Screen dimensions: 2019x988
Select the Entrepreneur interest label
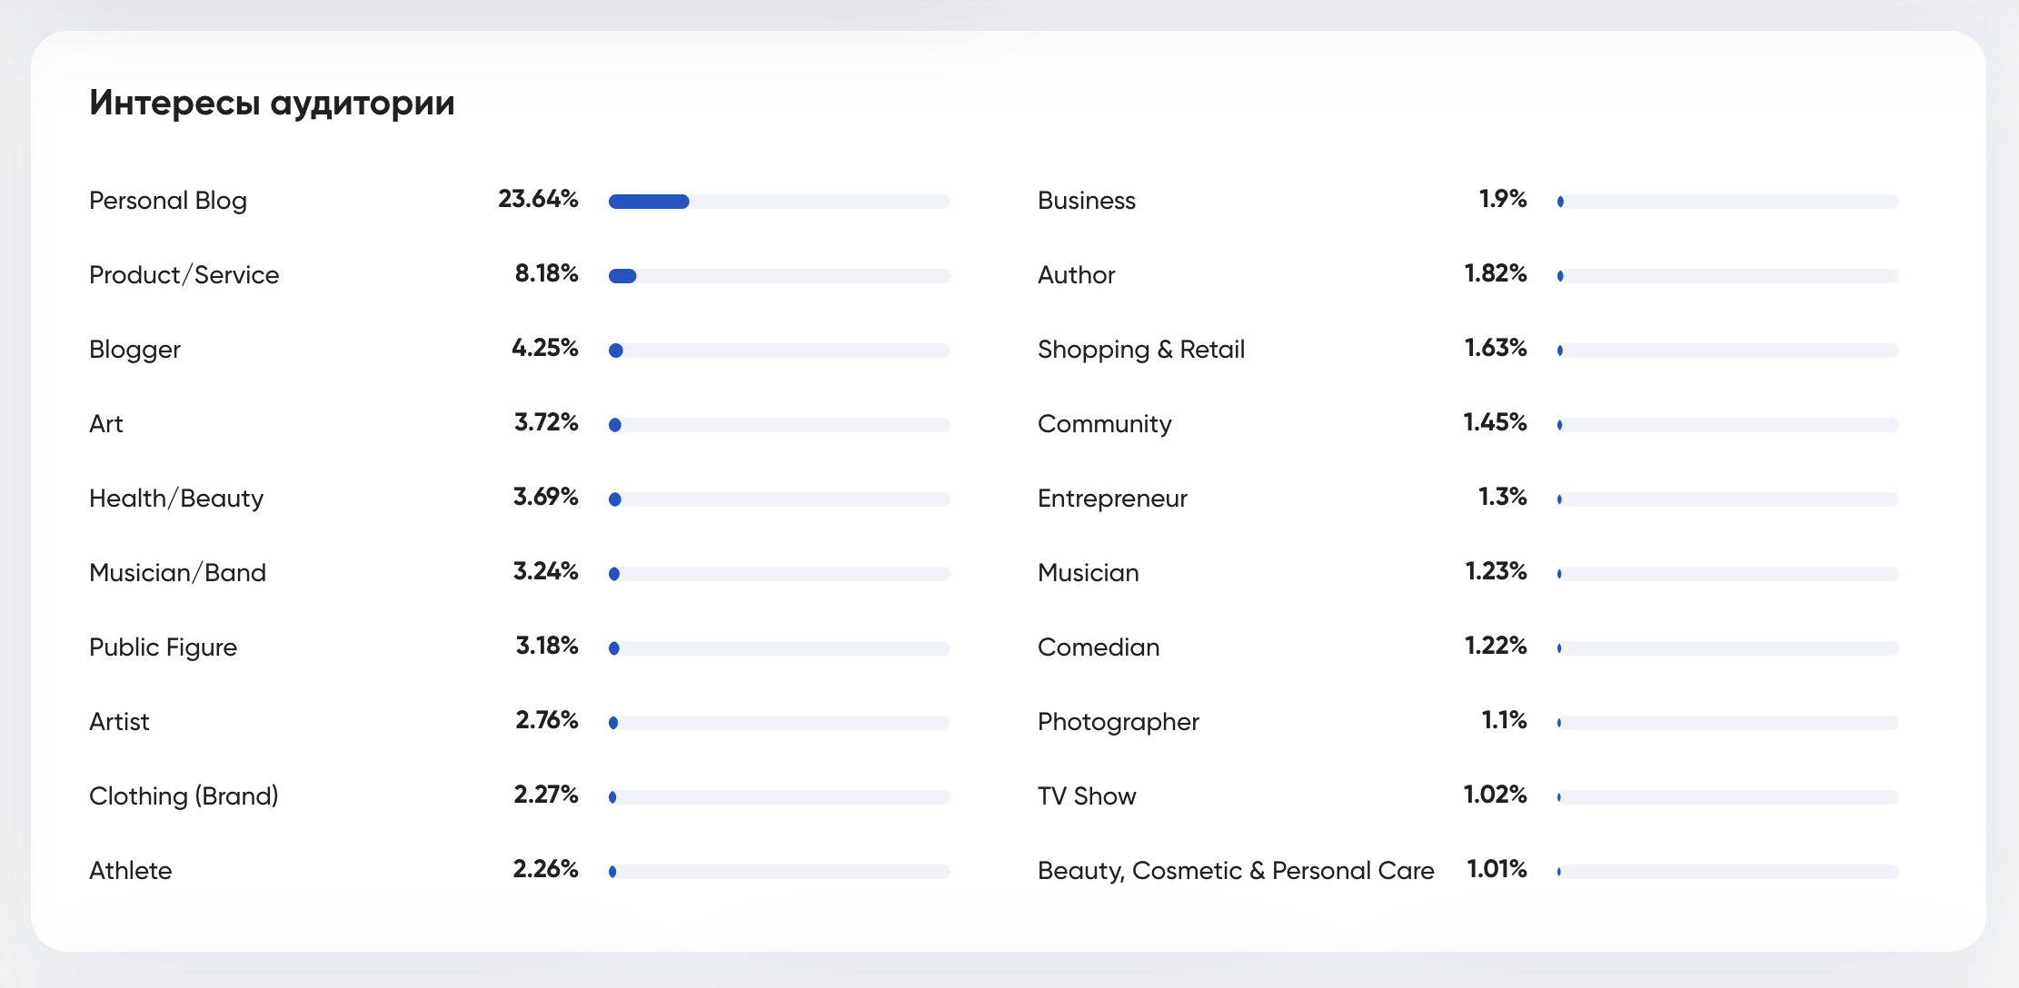1112,499
